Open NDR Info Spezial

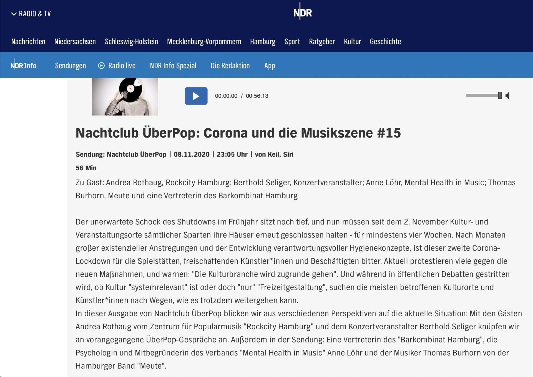pos(173,66)
